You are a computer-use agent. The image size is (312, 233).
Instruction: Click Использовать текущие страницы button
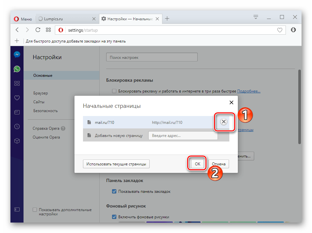click(116, 164)
